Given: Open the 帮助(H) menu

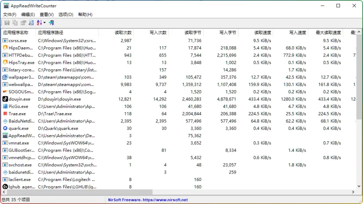Looking at the screenshot, I should click(85, 14).
